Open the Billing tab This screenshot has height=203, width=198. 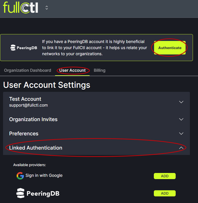100,70
